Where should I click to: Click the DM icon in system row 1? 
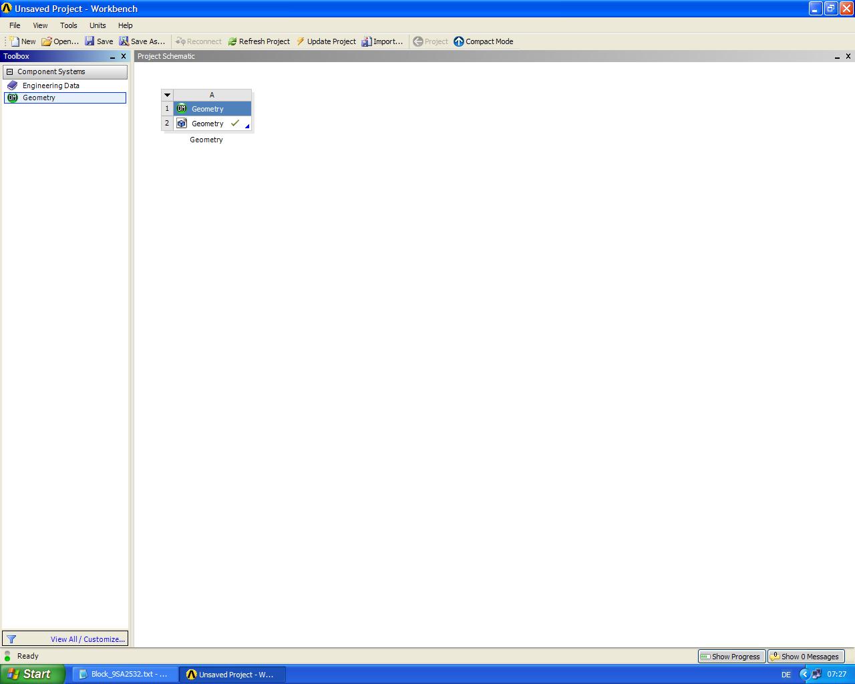point(182,108)
